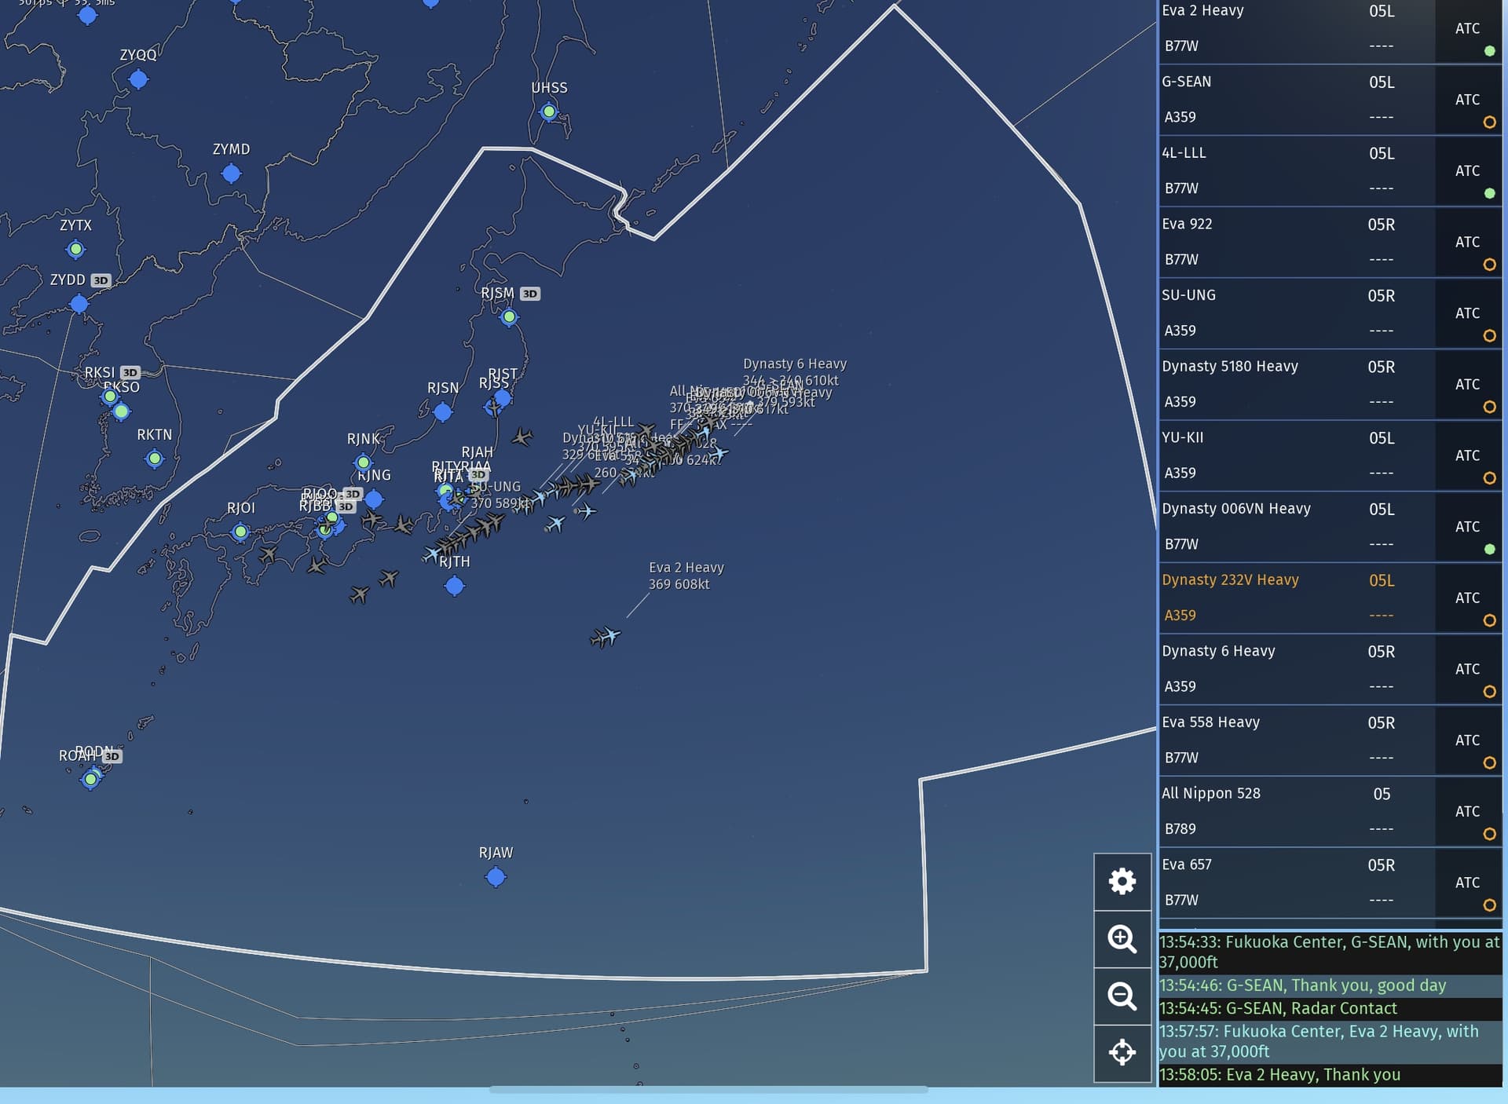Open the map settings gear icon
The height and width of the screenshot is (1104, 1508).
[1122, 881]
